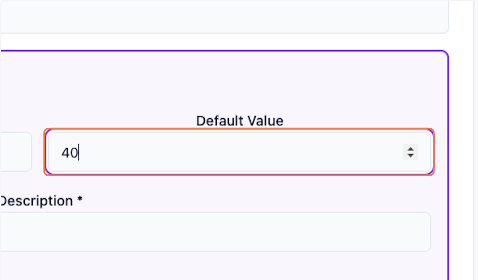Click the purple panel's top border line

pyautogui.click(x=223, y=51)
